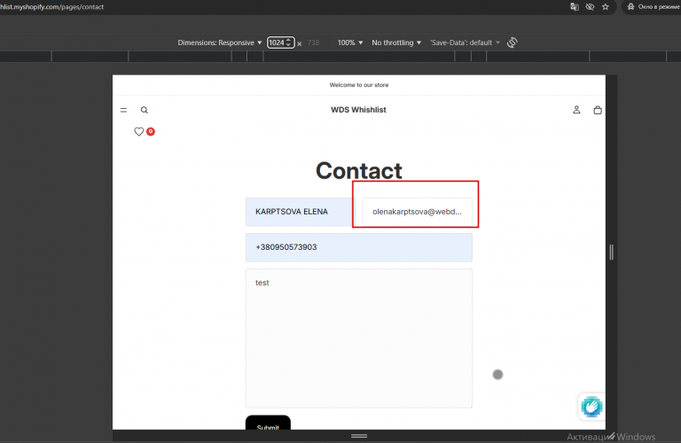This screenshot has height=443, width=681.
Task: Click the Contact page heading
Action: tap(359, 170)
